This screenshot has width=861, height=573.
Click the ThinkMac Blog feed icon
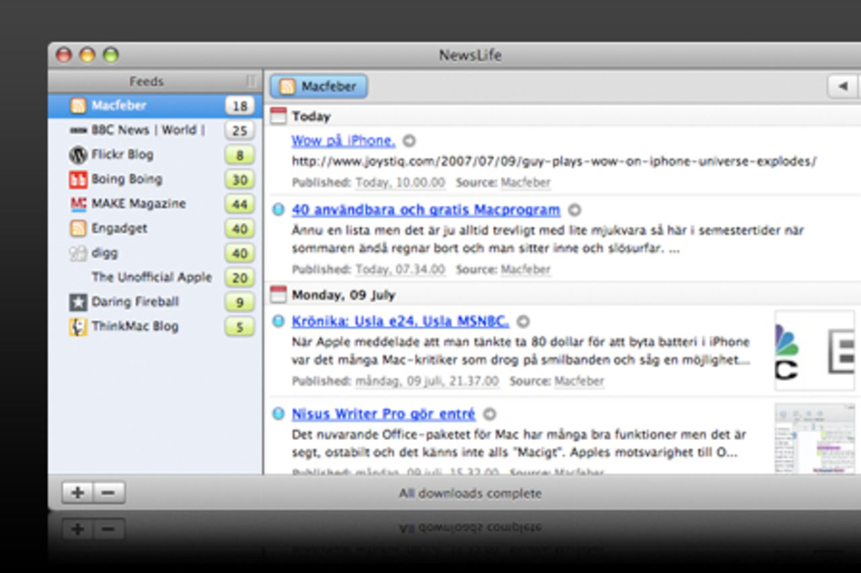point(79,326)
